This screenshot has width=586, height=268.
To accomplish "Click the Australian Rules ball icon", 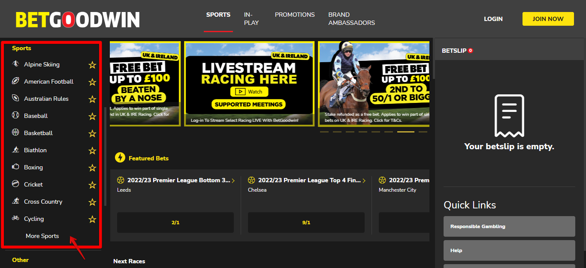I will [x=15, y=98].
